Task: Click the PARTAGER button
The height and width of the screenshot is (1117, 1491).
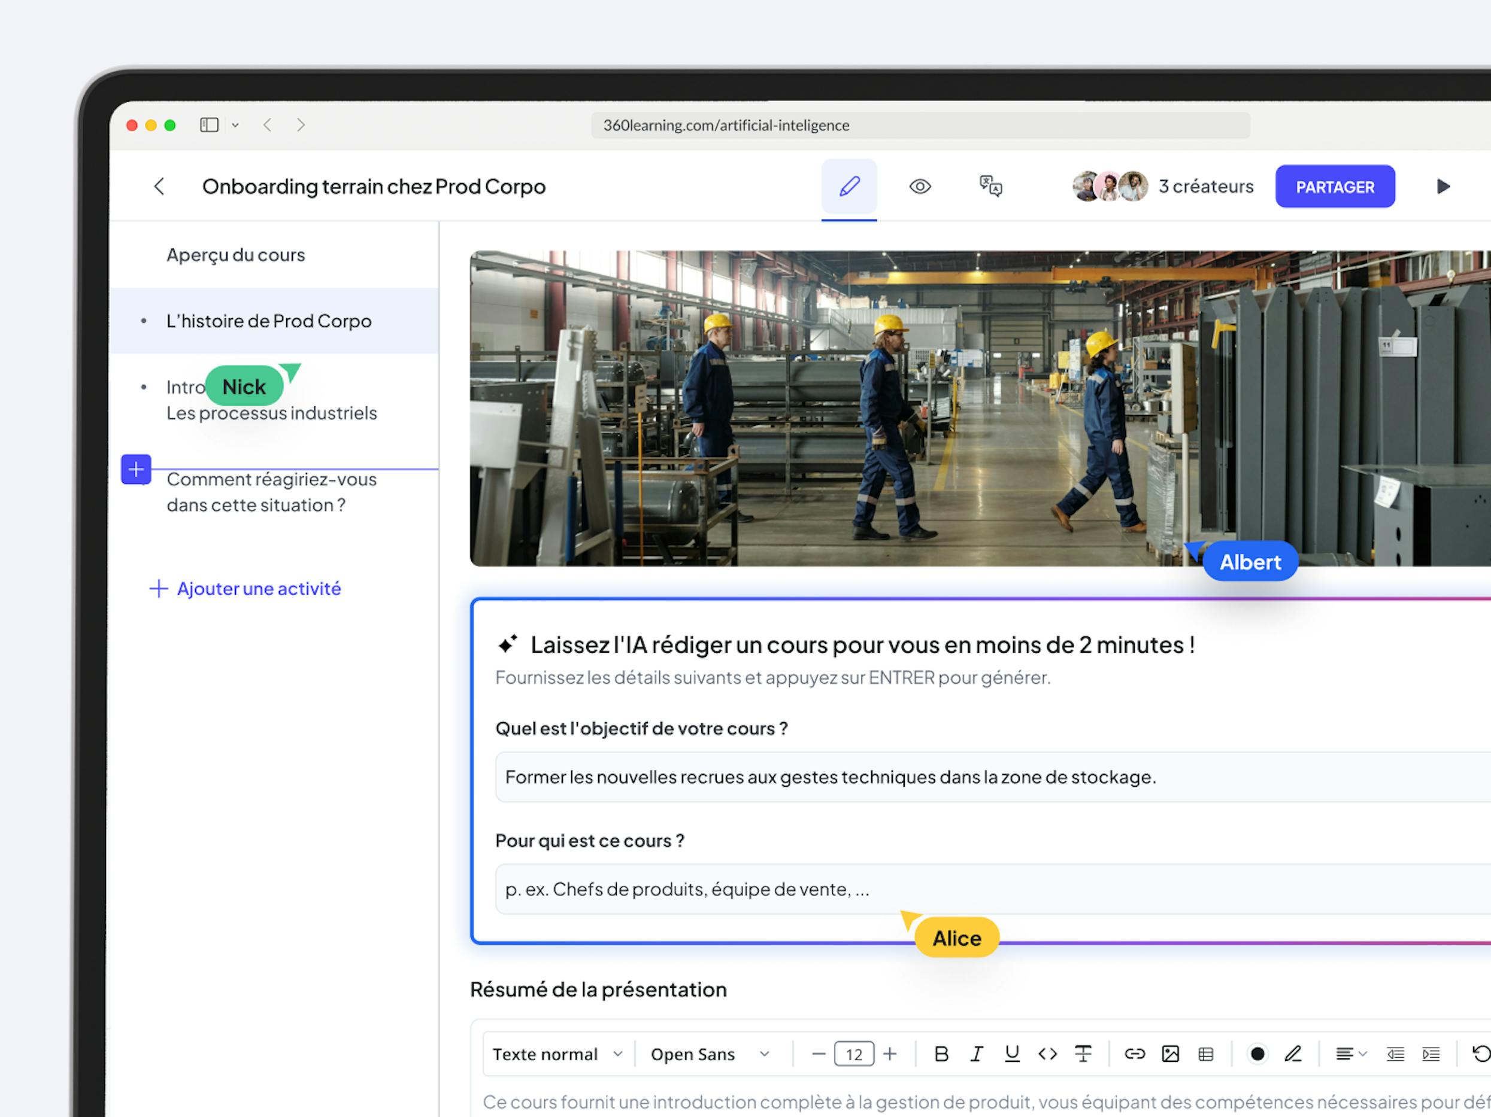Action: (1335, 187)
